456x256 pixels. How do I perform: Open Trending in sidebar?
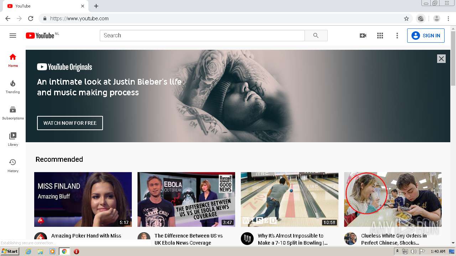13,86
